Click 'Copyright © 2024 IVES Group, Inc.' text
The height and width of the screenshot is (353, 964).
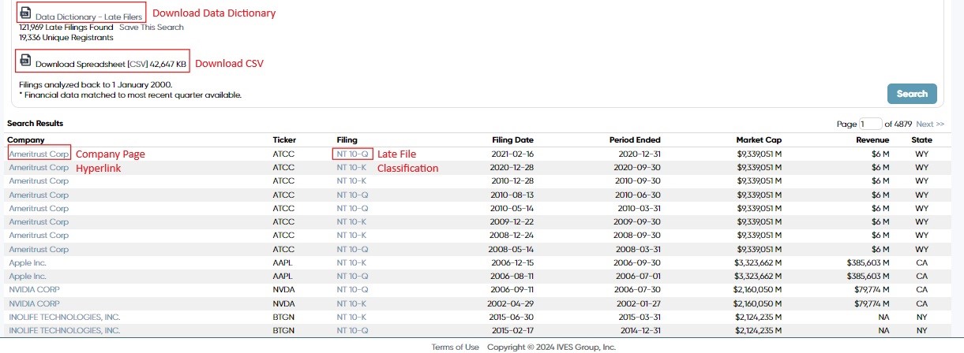551,347
